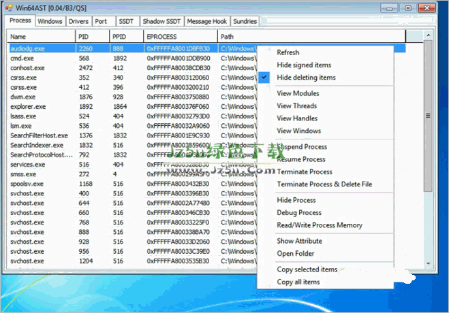Select Resume Process menu entry
The width and height of the screenshot is (449, 313).
[x=325, y=159]
